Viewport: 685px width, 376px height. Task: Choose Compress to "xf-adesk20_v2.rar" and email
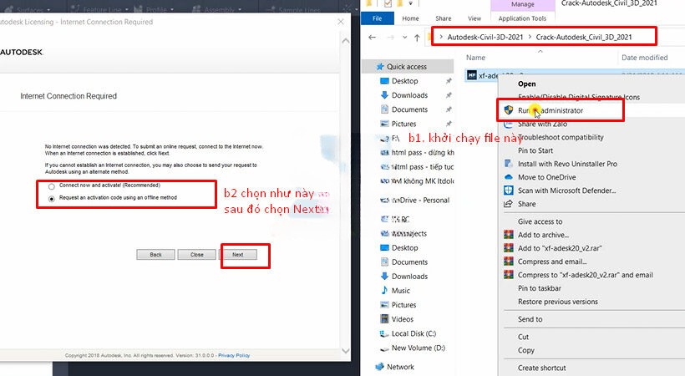(586, 275)
